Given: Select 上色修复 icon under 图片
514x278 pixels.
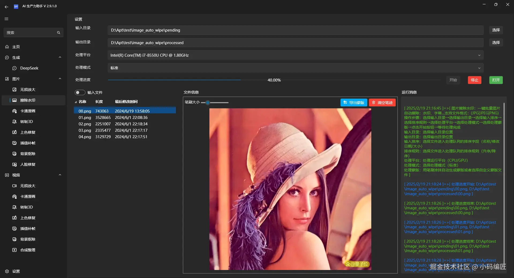Looking at the screenshot, I should [14, 132].
